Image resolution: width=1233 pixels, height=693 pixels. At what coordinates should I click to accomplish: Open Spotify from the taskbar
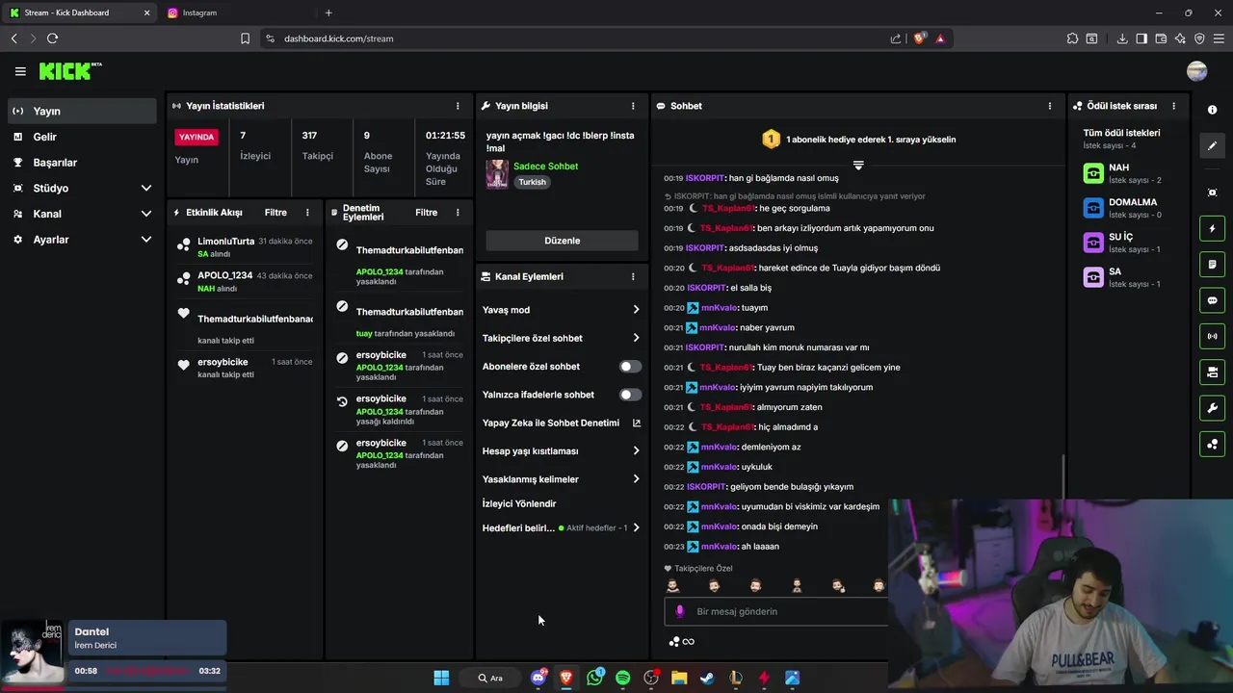pos(622,678)
